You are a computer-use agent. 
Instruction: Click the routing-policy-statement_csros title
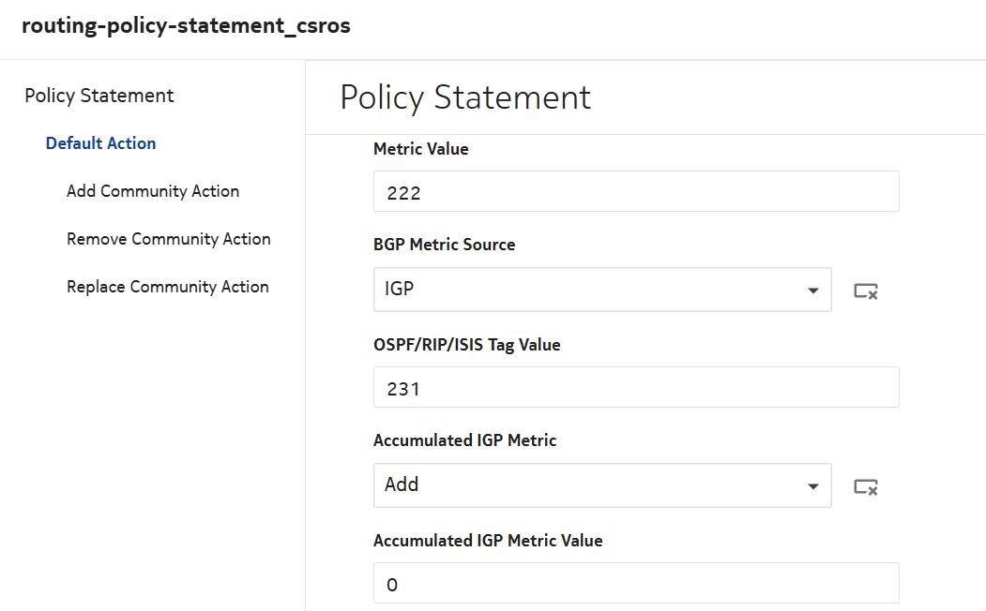click(x=186, y=26)
